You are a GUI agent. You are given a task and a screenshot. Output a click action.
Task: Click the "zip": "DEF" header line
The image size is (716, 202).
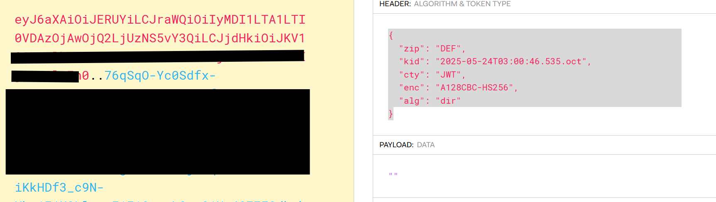(x=432, y=49)
